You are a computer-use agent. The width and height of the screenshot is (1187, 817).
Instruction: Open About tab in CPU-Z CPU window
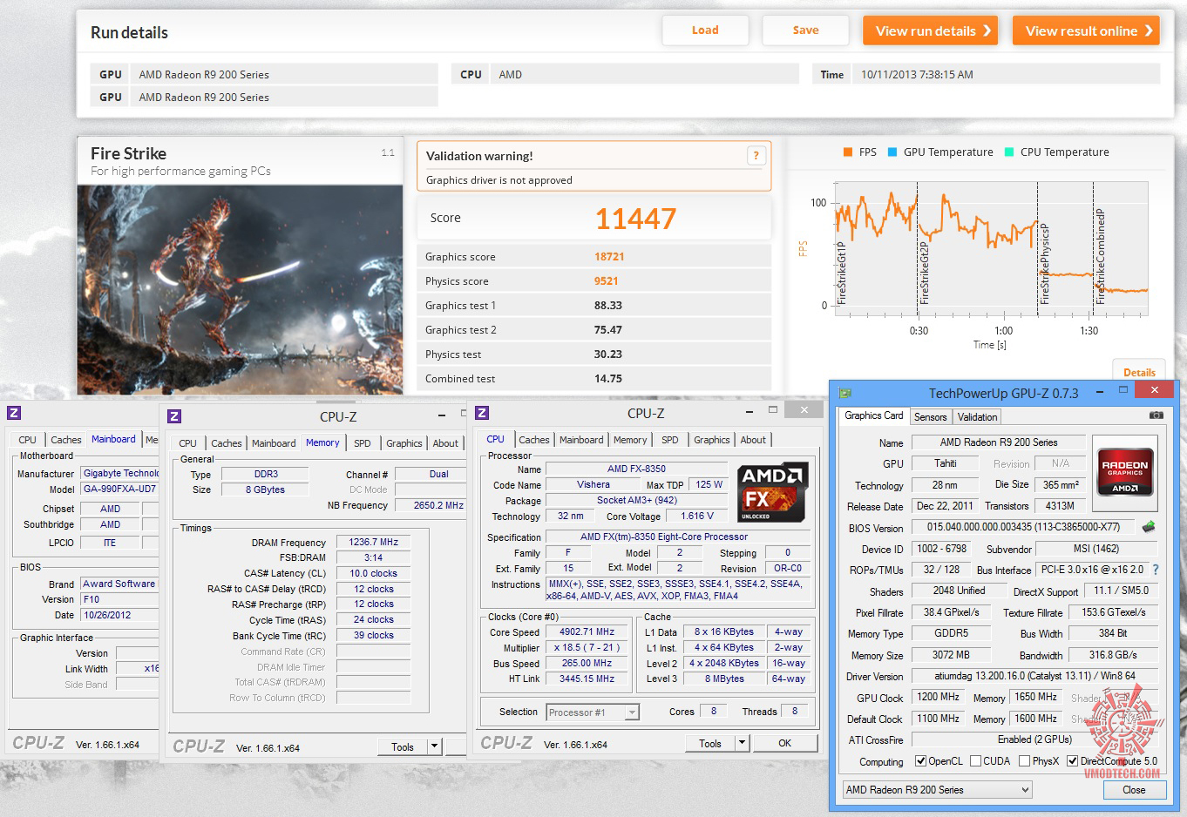tap(753, 440)
